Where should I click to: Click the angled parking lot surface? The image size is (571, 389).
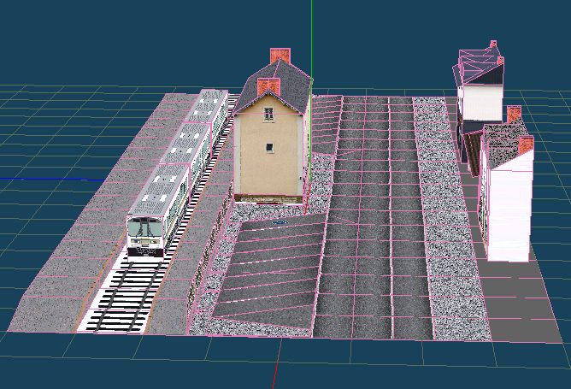(x=265, y=274)
